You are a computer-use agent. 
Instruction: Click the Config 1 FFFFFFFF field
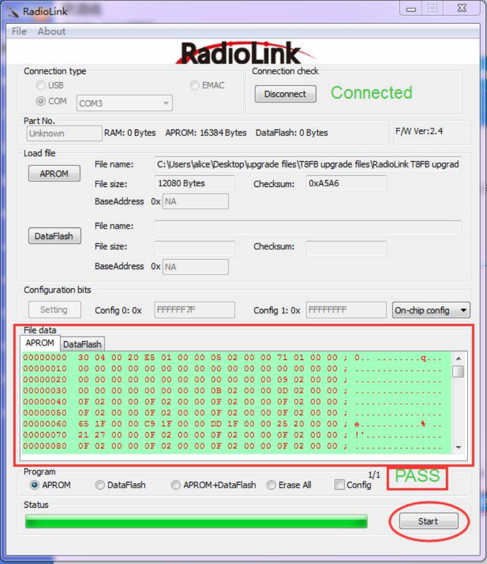(x=346, y=310)
